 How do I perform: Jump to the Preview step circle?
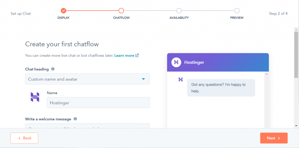(x=237, y=11)
